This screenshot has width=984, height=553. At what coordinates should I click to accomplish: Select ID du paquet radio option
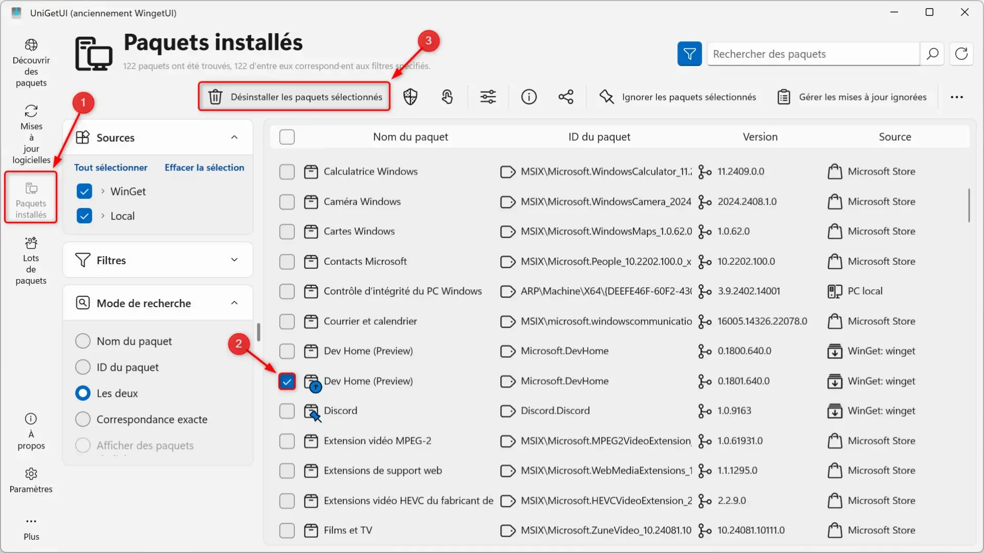83,367
